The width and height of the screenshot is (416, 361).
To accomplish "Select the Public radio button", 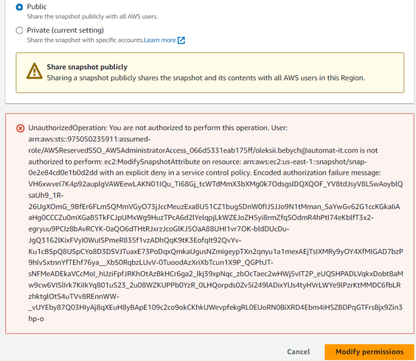I will [19, 7].
